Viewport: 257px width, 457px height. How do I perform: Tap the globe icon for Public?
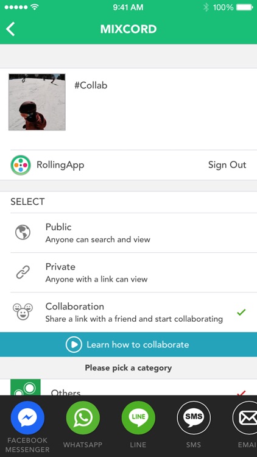pyautogui.click(x=23, y=232)
